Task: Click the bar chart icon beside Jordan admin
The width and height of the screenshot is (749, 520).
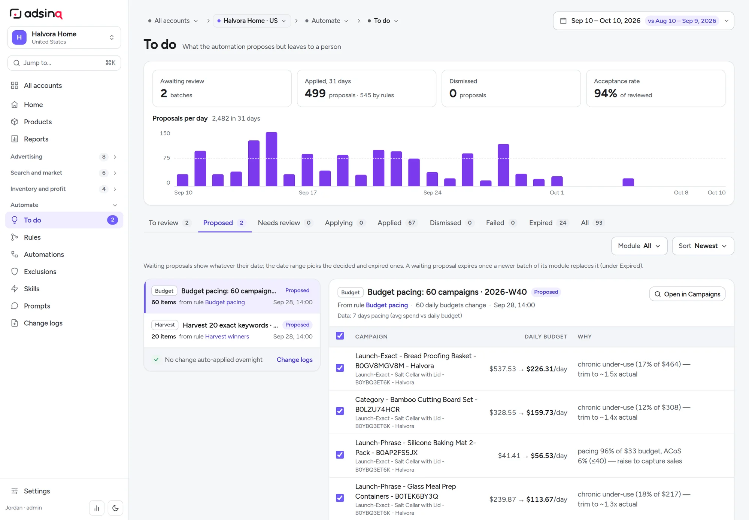Action: point(97,508)
